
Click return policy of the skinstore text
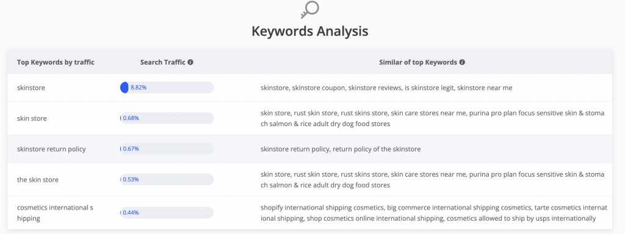pyautogui.click(x=377, y=149)
